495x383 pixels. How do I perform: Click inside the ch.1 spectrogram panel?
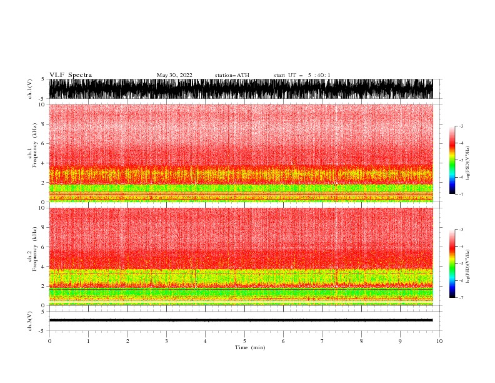pyautogui.click(x=241, y=153)
